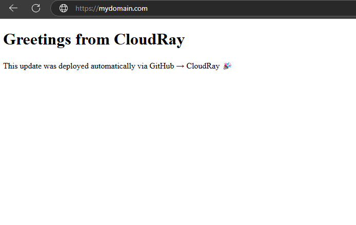Click the 'deployed automatically via GitHub' paragraph

(117, 66)
